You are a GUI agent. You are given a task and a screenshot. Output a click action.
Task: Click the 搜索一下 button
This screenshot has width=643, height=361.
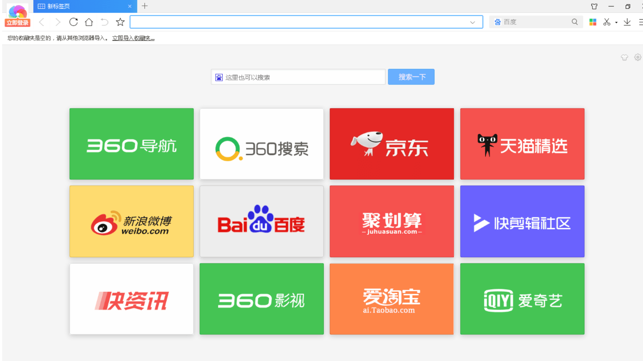pyautogui.click(x=411, y=77)
